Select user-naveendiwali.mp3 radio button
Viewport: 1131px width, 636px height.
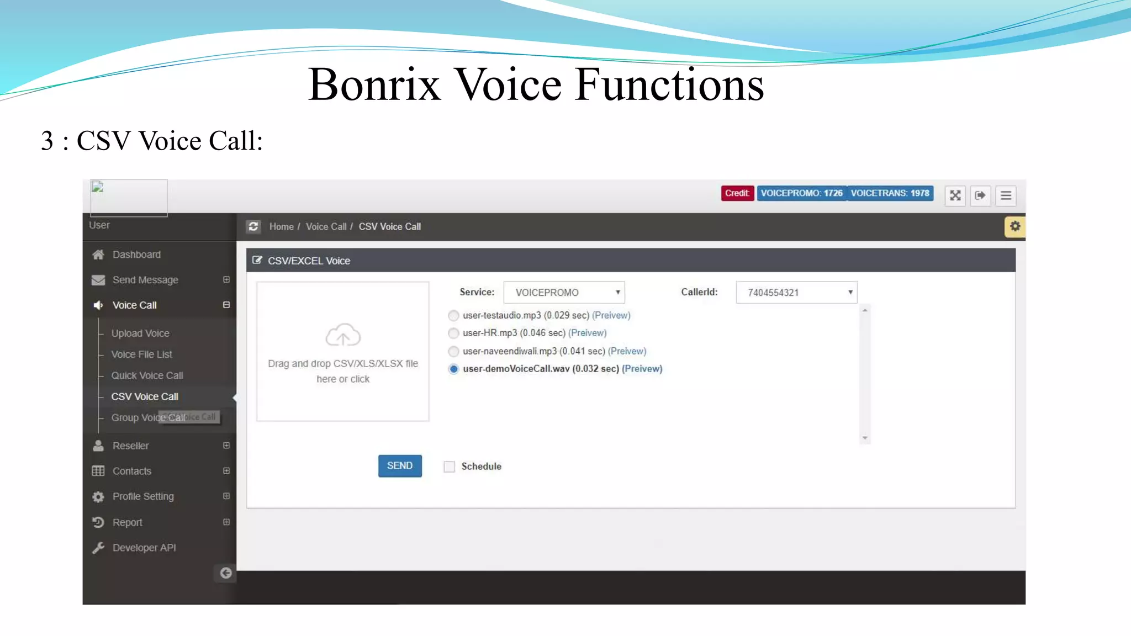(x=453, y=351)
